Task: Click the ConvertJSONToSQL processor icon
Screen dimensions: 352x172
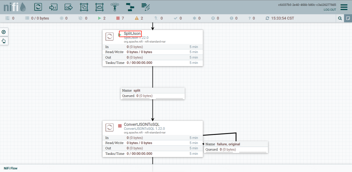Action: (109, 128)
